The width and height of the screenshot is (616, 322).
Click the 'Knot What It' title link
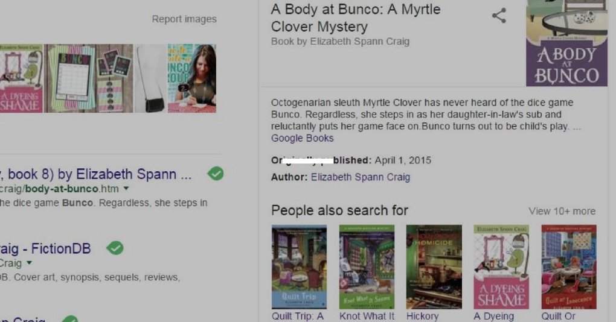pos(367,316)
